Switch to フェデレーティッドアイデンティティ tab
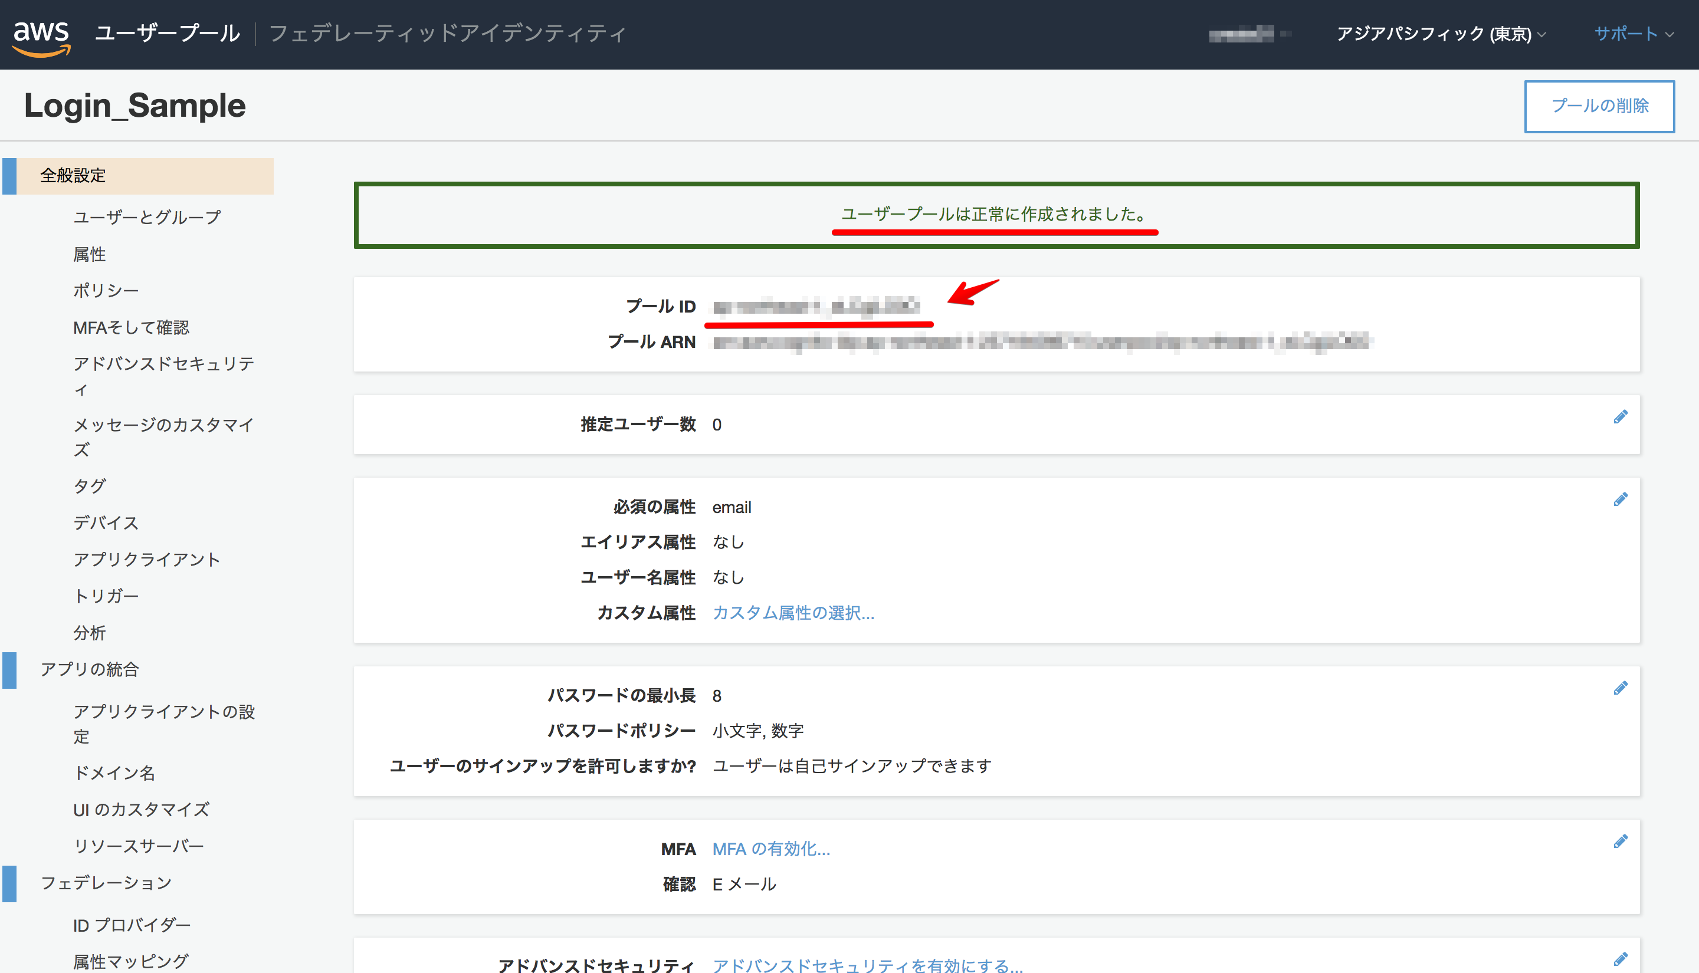The width and height of the screenshot is (1699, 973). click(447, 34)
